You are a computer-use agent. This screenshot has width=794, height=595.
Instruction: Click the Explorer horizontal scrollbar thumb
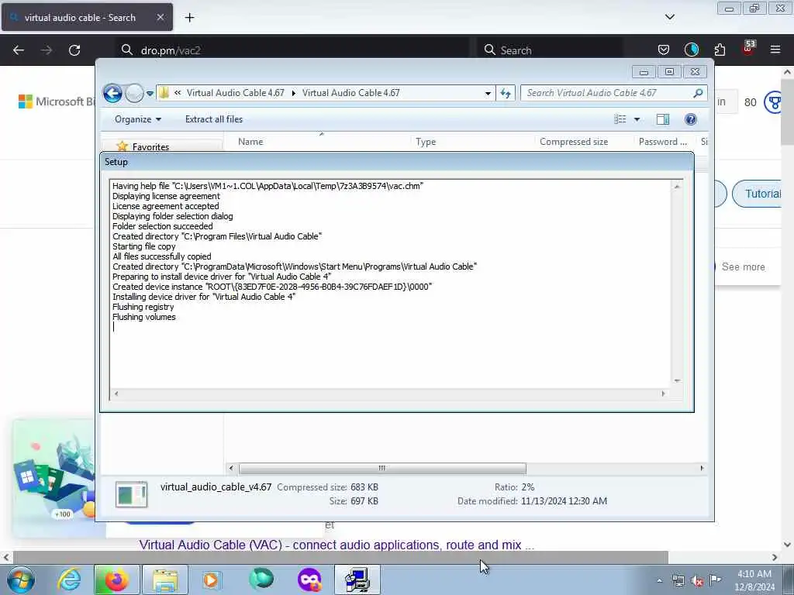click(381, 469)
